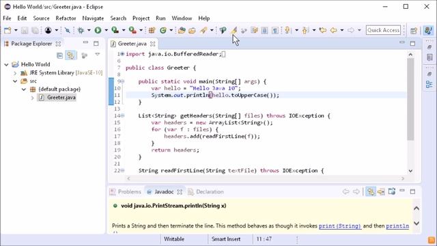
Task: Click the editor scroll right arrow
Action: coord(403,178)
